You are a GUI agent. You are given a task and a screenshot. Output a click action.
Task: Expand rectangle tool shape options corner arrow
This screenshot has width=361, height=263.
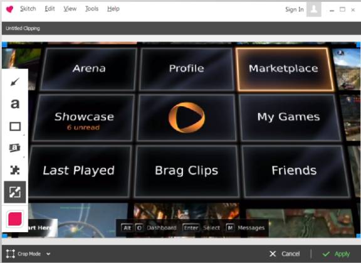[x=24, y=135]
